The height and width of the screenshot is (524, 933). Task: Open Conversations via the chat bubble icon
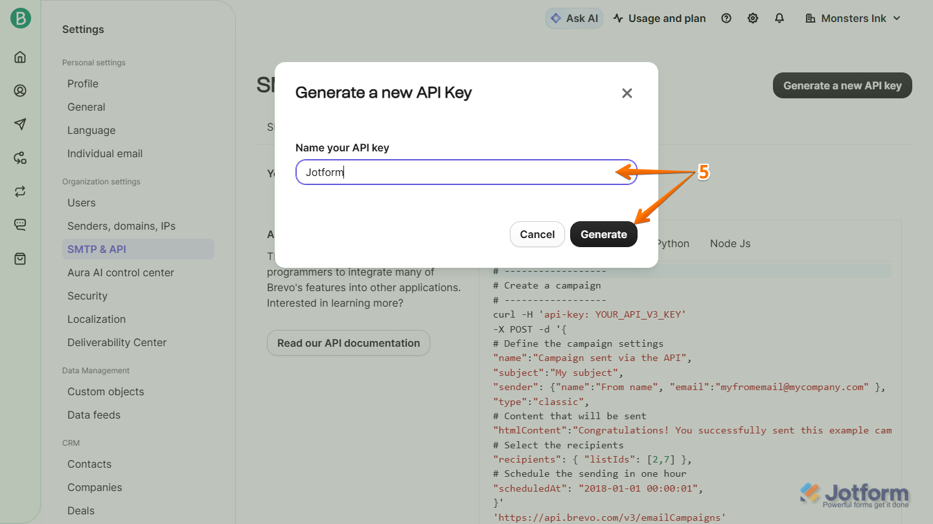19,224
